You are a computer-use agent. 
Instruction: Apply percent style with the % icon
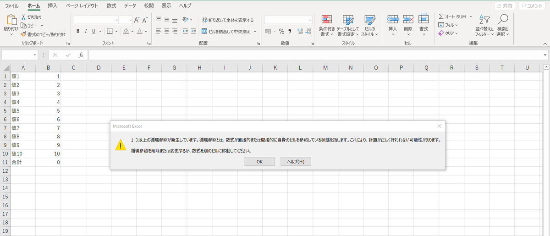click(281, 31)
